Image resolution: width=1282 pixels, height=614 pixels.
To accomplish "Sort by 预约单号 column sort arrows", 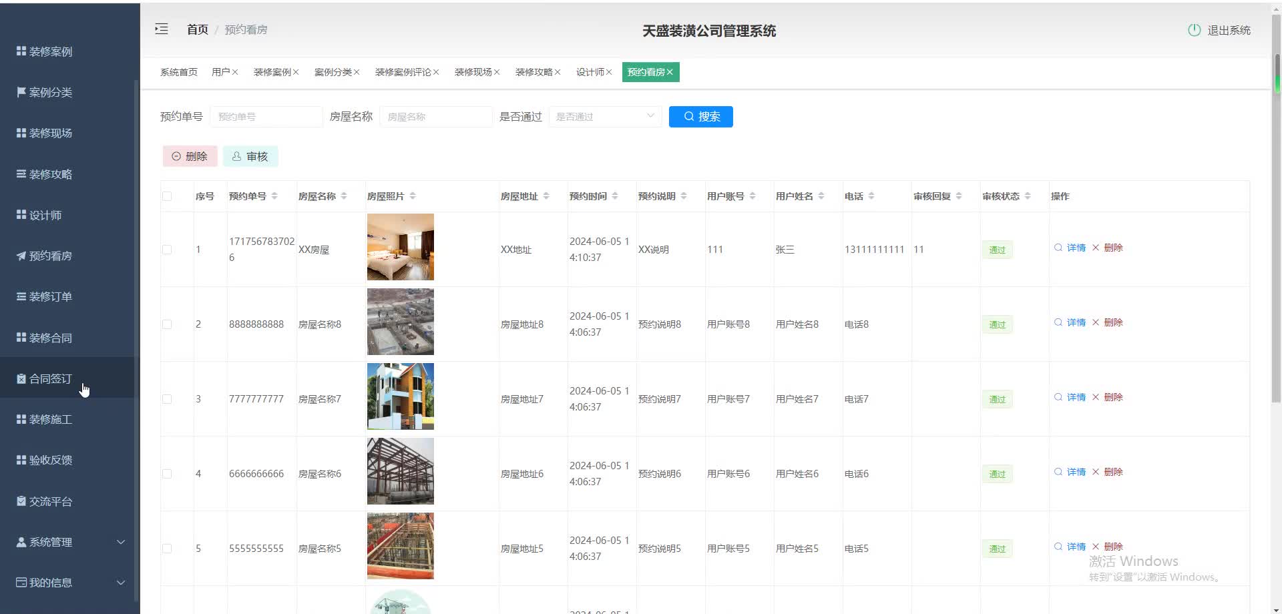I will [x=274, y=196].
